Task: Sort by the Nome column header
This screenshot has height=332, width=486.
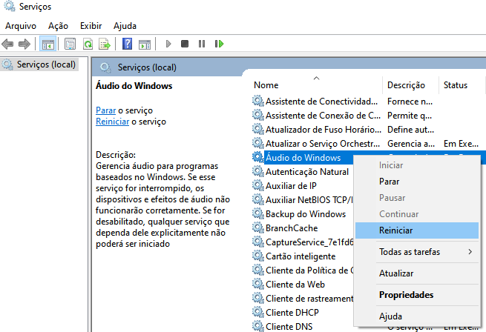Action: click(317, 85)
